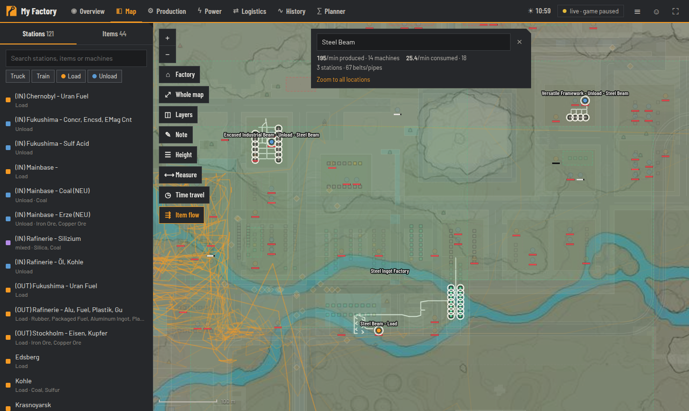This screenshot has height=411, width=689.
Task: Switch to Items 44 tab
Action: tap(114, 34)
